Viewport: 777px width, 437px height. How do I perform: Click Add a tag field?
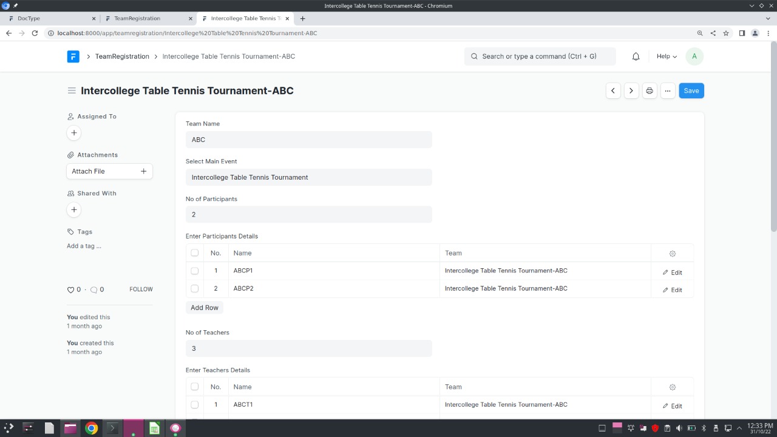coord(84,246)
